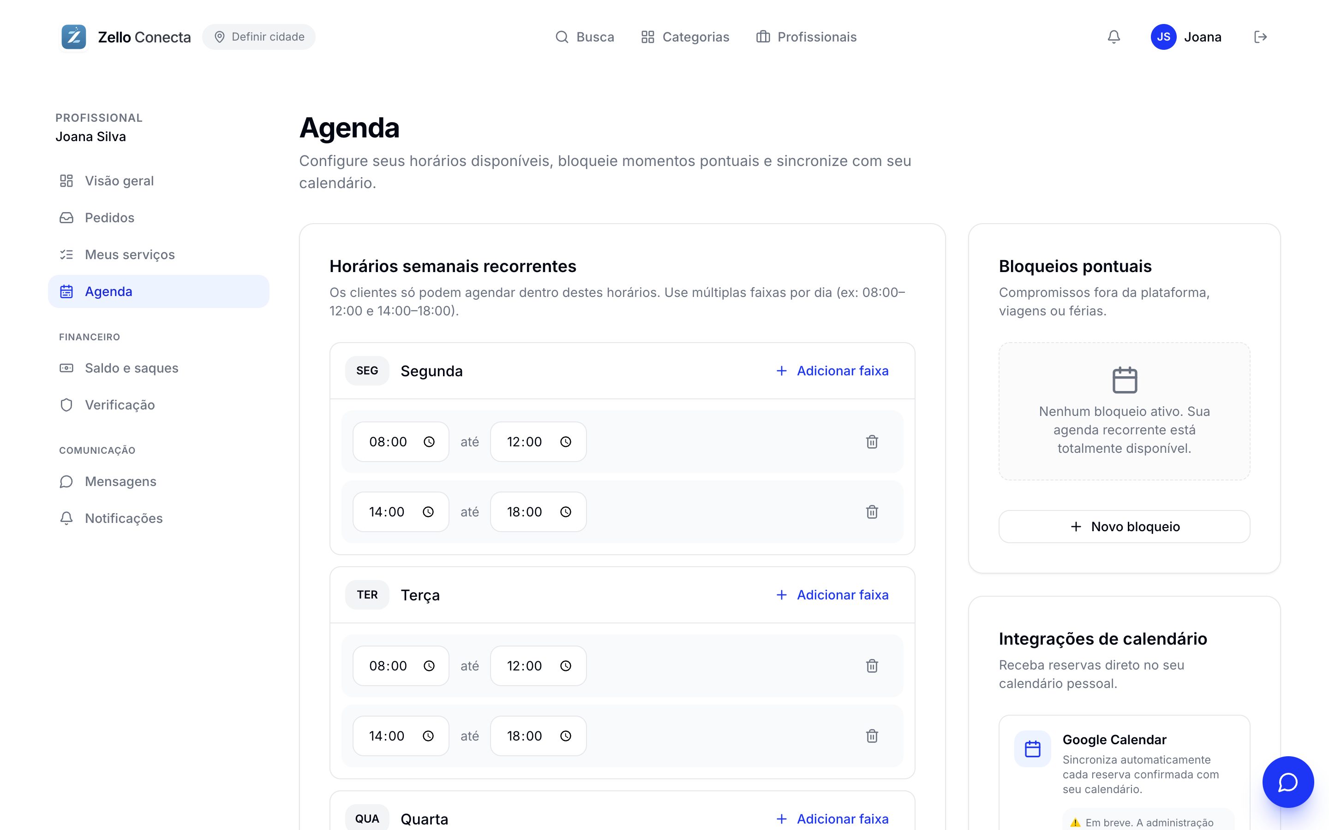Add a time range for Quarta
Image resolution: width=1329 pixels, height=830 pixels.
[832, 818]
